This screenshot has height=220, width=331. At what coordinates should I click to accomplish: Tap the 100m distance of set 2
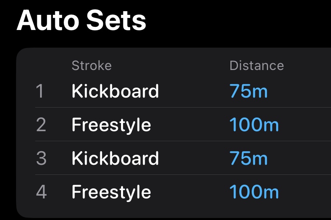[x=254, y=125]
